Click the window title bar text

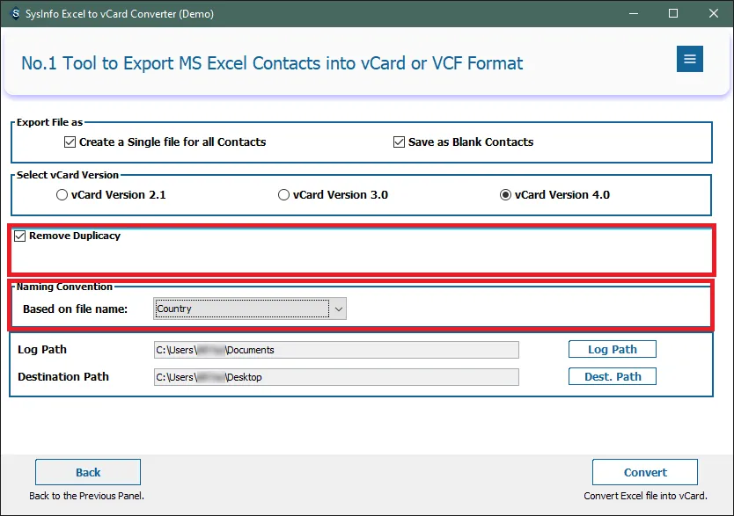coord(123,13)
